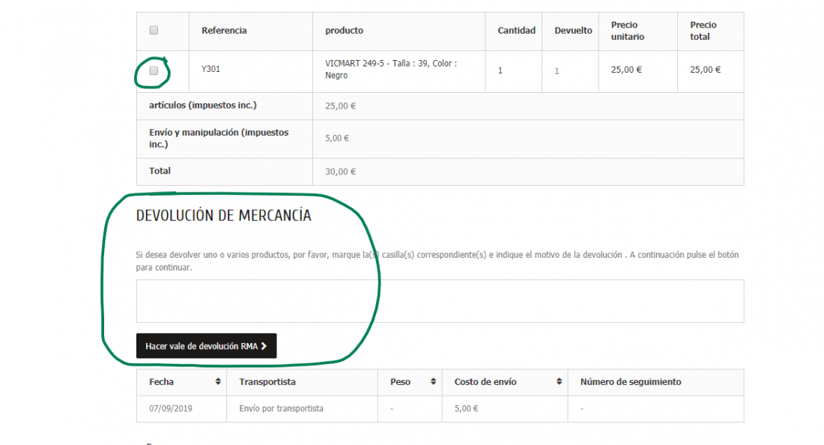Sort by Costo de envío column arrows
Screen dimensions: 824x445
coord(559,381)
